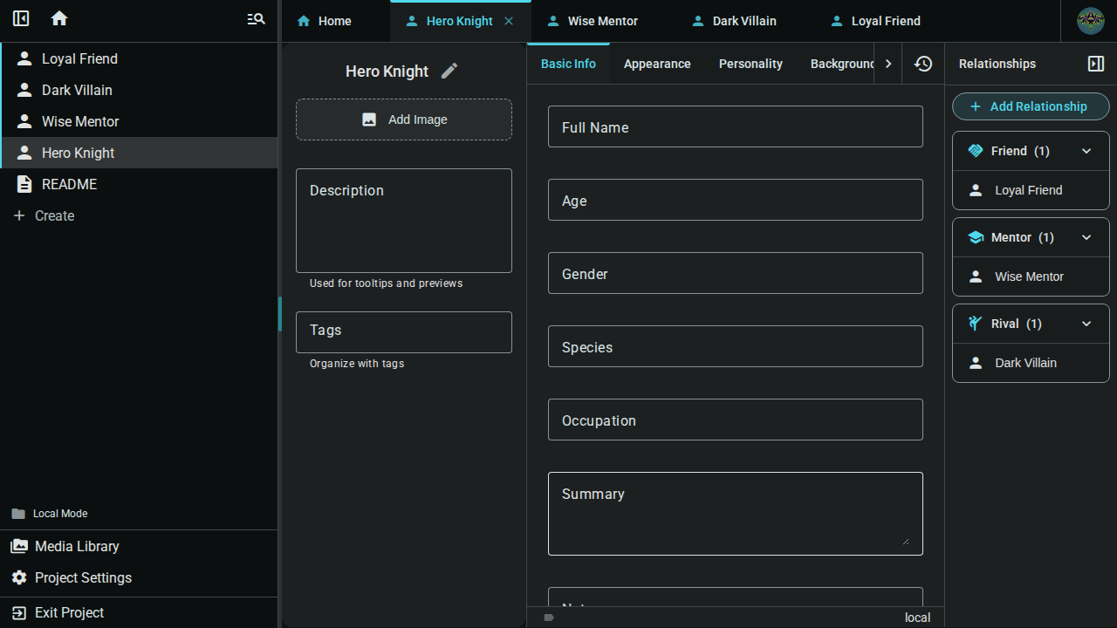Click the user avatar in top right
This screenshot has width=1117, height=628.
pos(1090,21)
